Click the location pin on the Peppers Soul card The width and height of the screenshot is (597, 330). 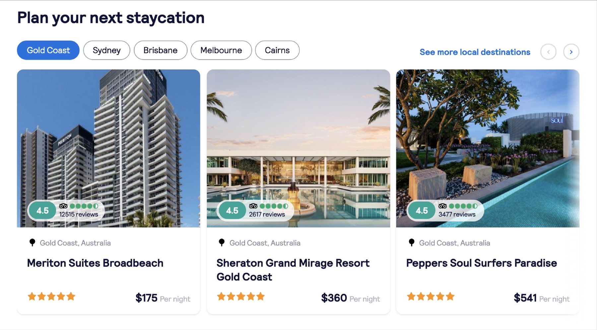coord(412,242)
